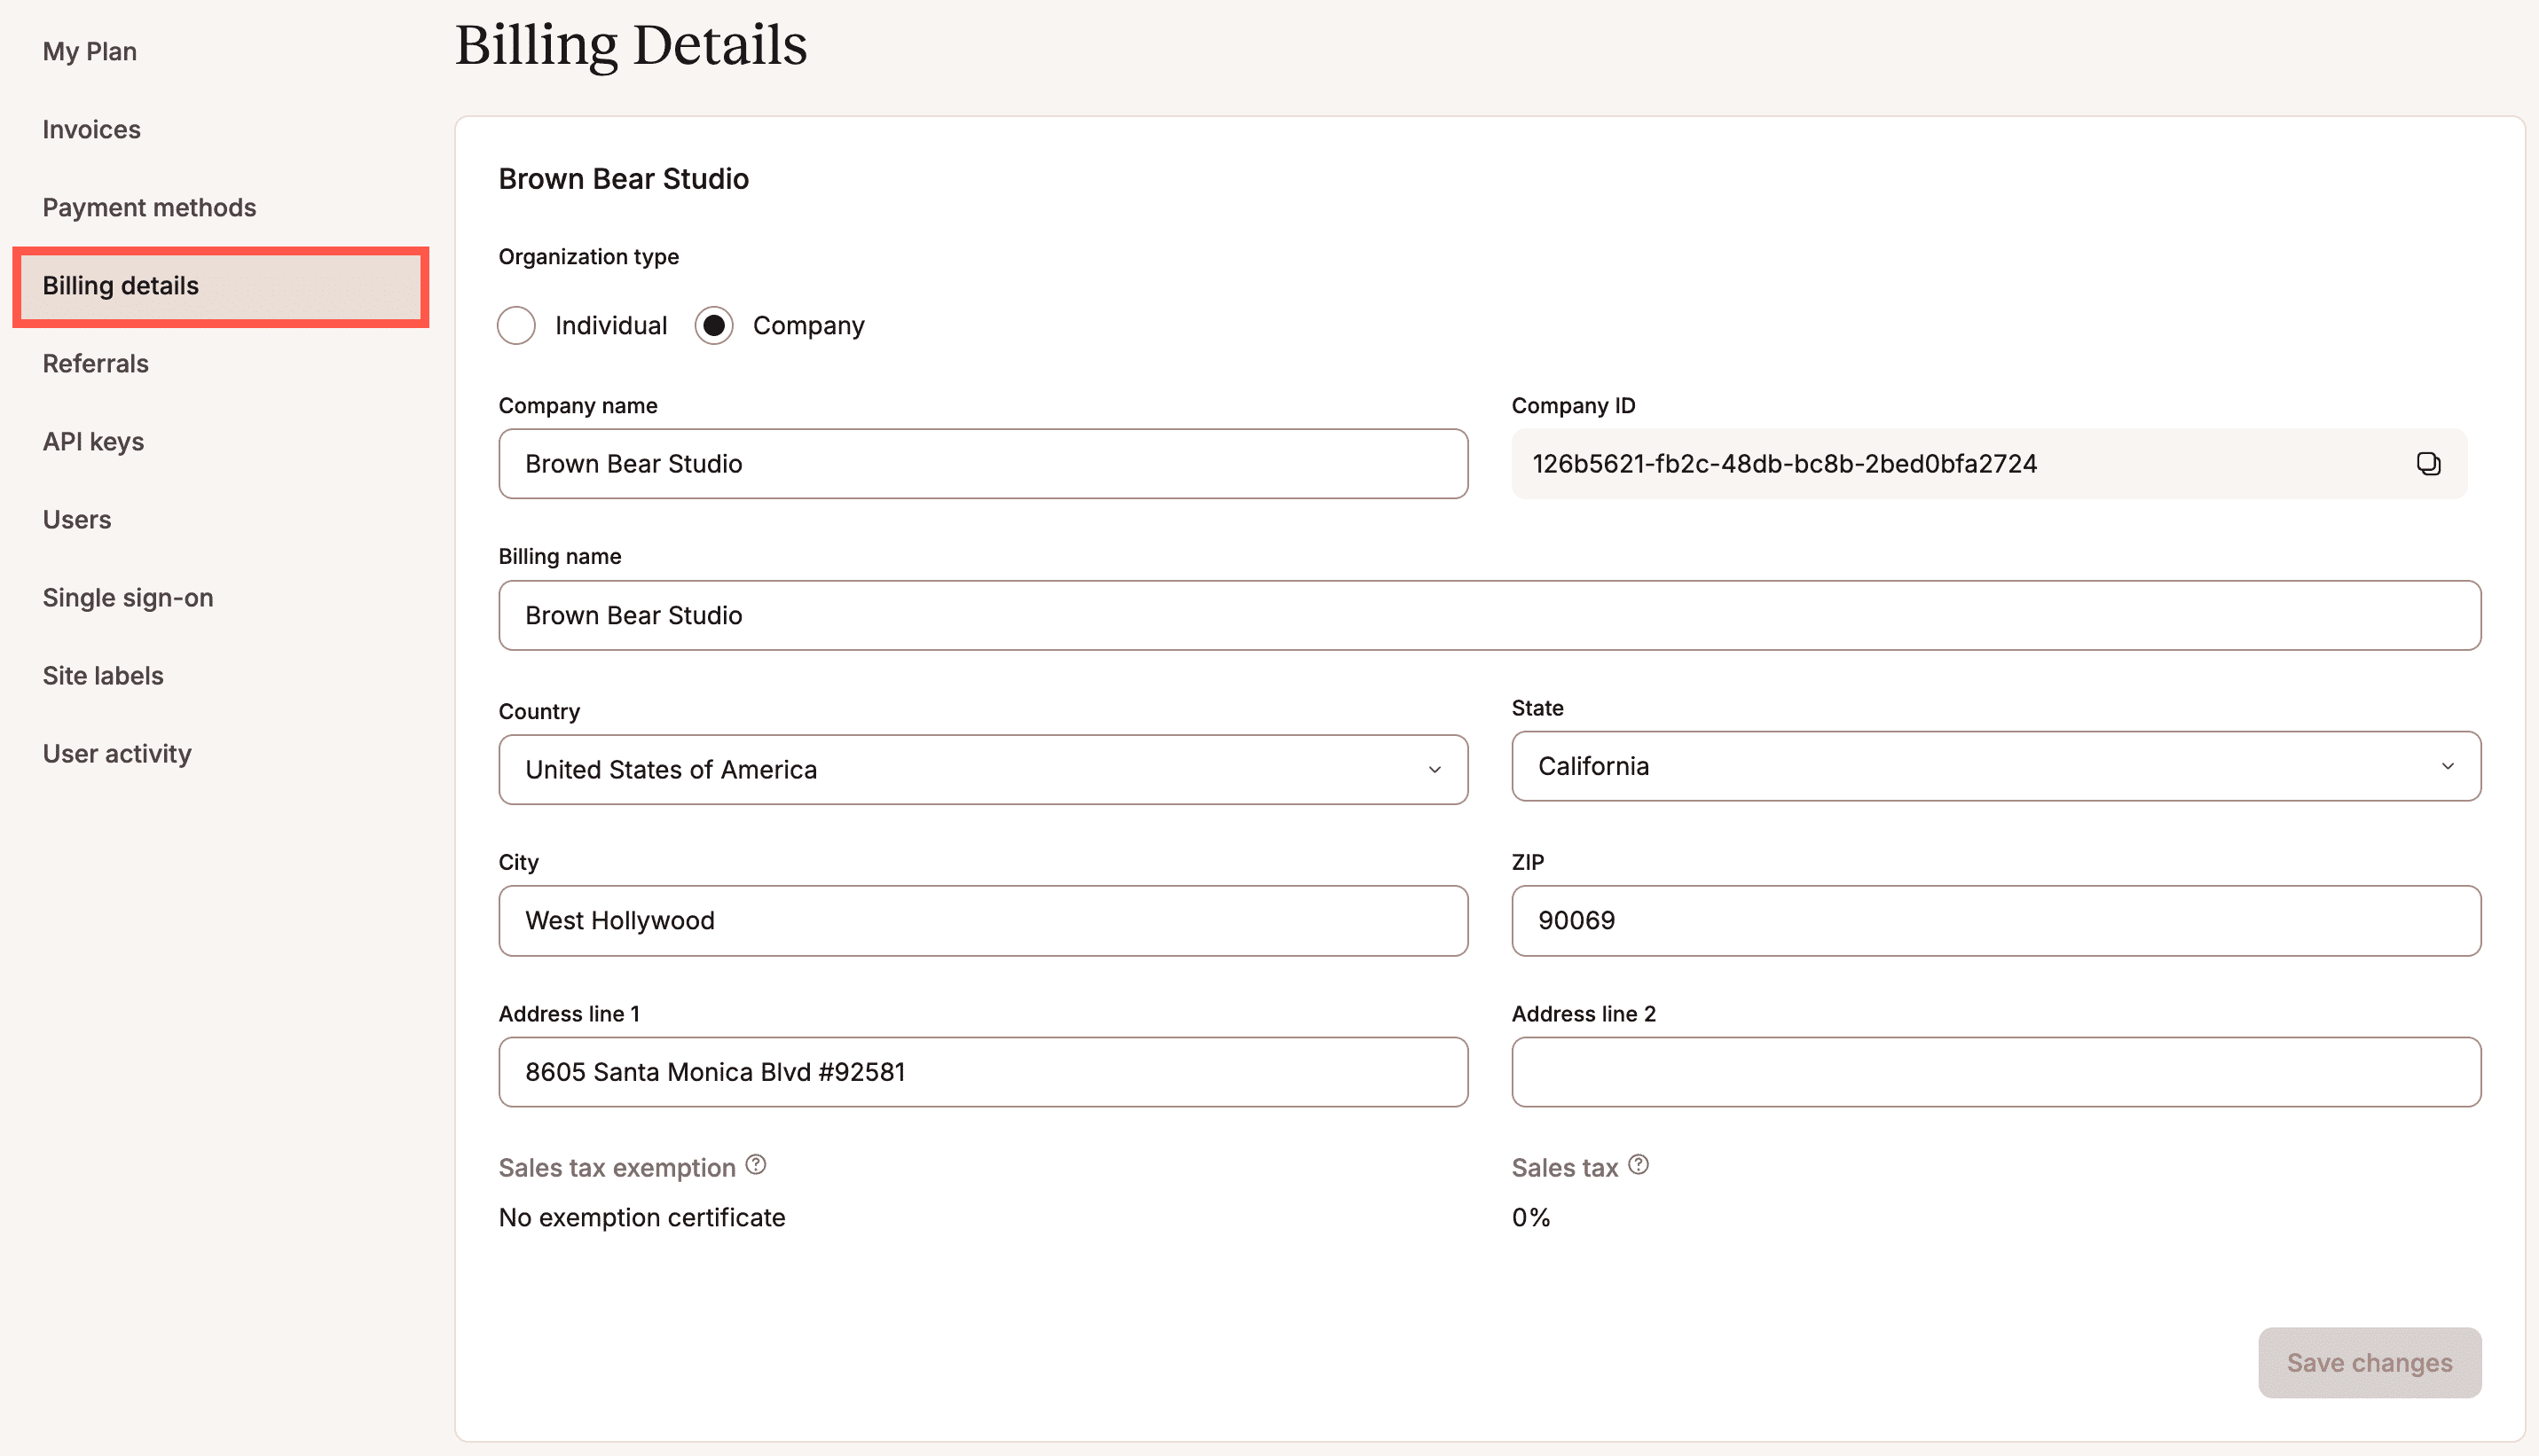View the API keys section
This screenshot has width=2539, height=1456.
click(93, 441)
